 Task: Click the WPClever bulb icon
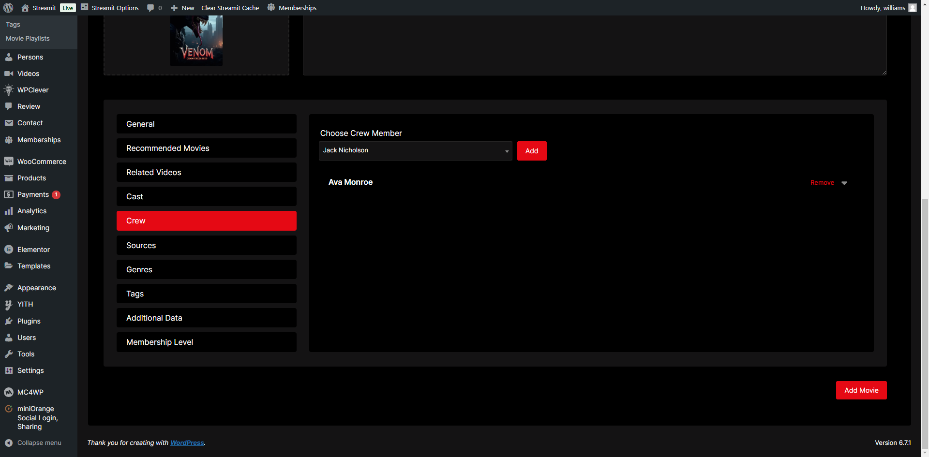pos(9,90)
